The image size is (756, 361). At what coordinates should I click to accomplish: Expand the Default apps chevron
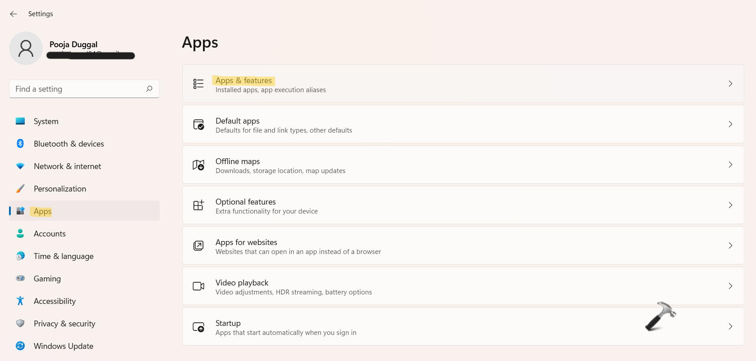click(730, 124)
